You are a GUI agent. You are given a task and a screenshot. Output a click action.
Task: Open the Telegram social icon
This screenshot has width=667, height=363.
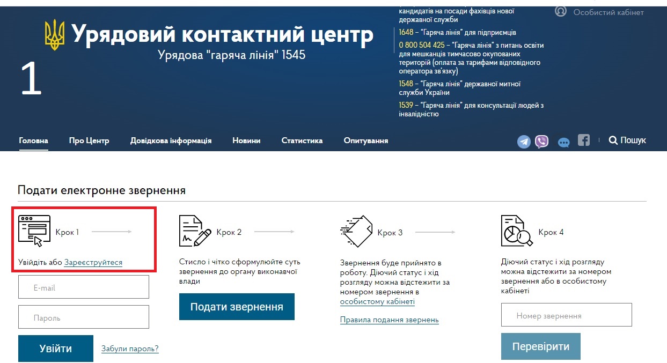tap(524, 142)
